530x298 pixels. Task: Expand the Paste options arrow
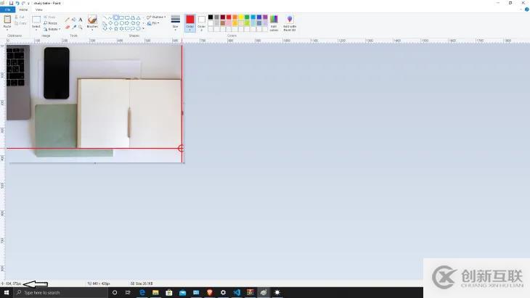(x=7, y=30)
